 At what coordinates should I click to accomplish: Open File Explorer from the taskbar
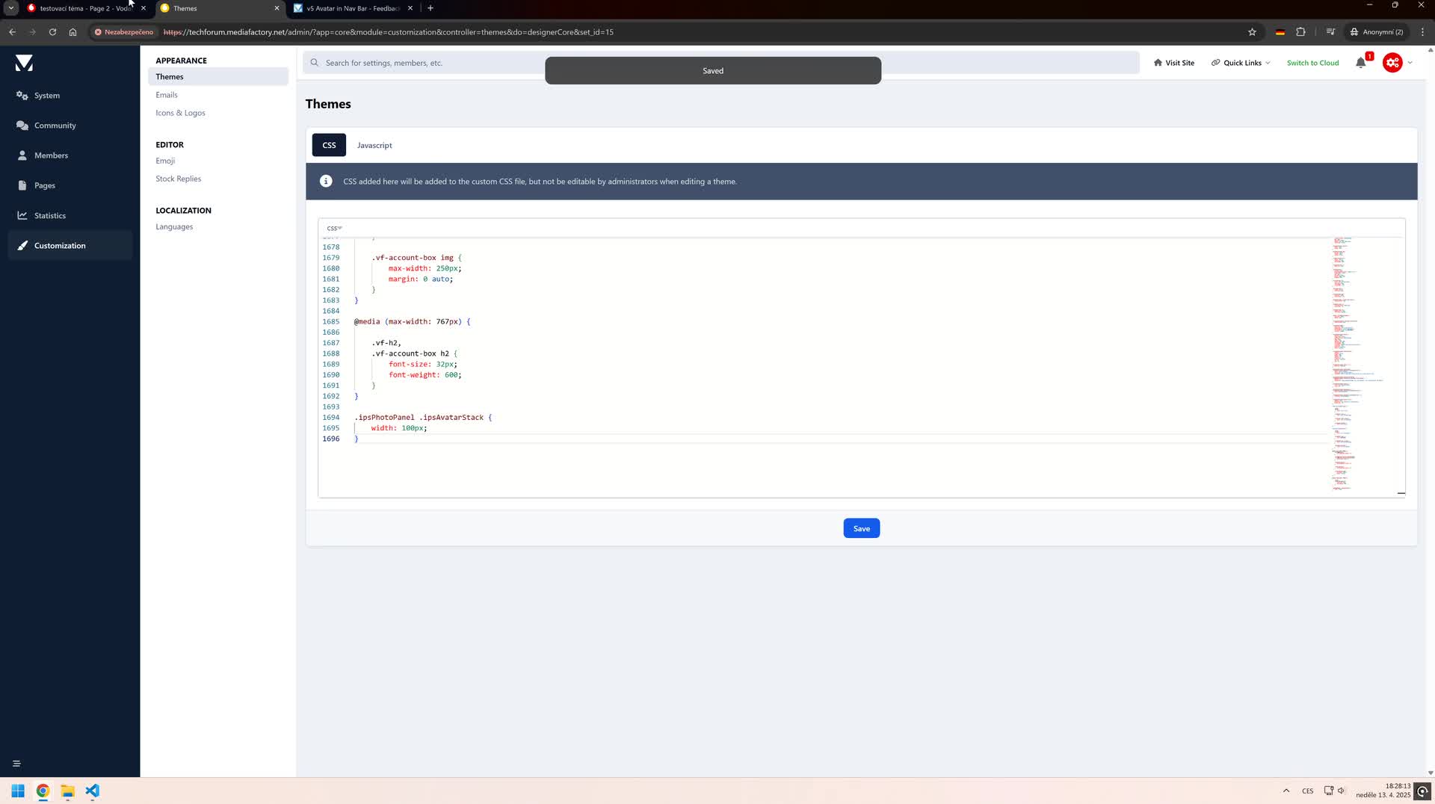(x=67, y=791)
